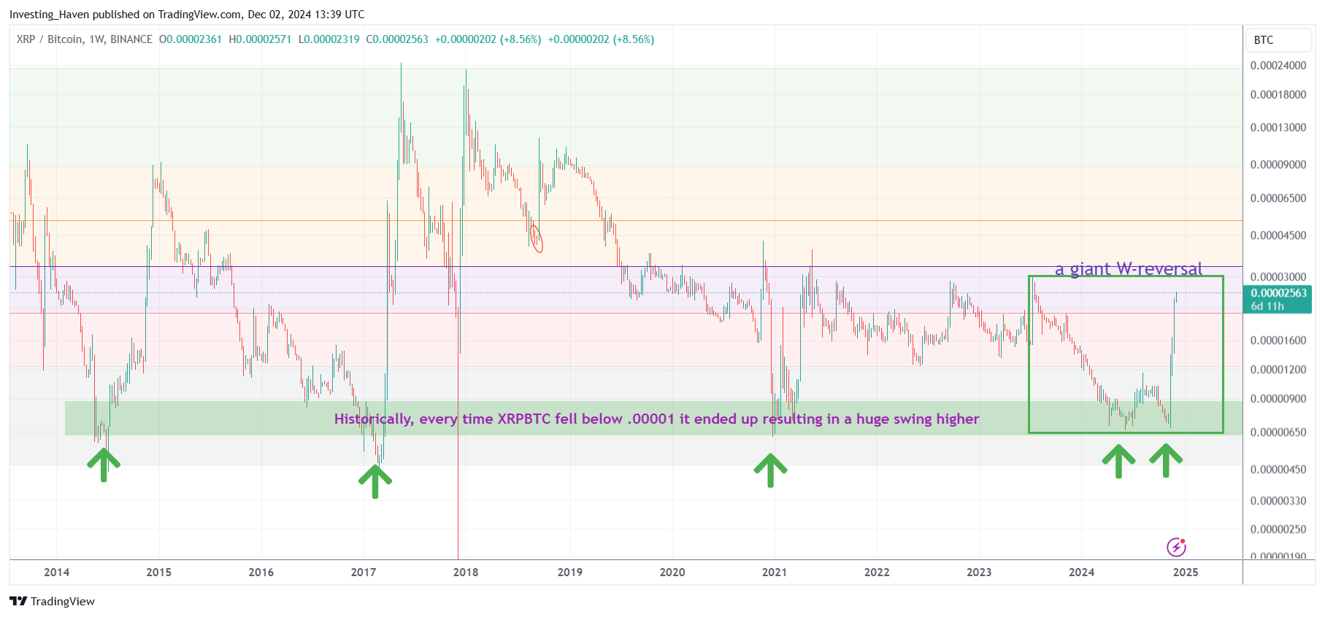This screenshot has height=617, width=1325.
Task: Click the 2015 label on the time axis
Action: 159,572
